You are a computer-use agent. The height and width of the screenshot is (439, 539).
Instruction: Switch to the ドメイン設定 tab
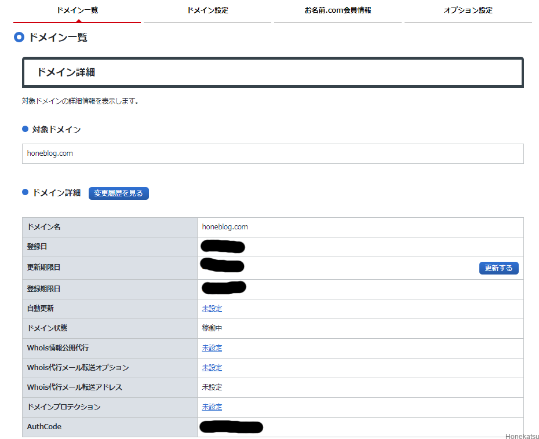[207, 10]
